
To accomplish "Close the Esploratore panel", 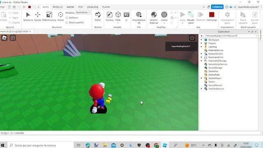I will [x=256, y=32].
